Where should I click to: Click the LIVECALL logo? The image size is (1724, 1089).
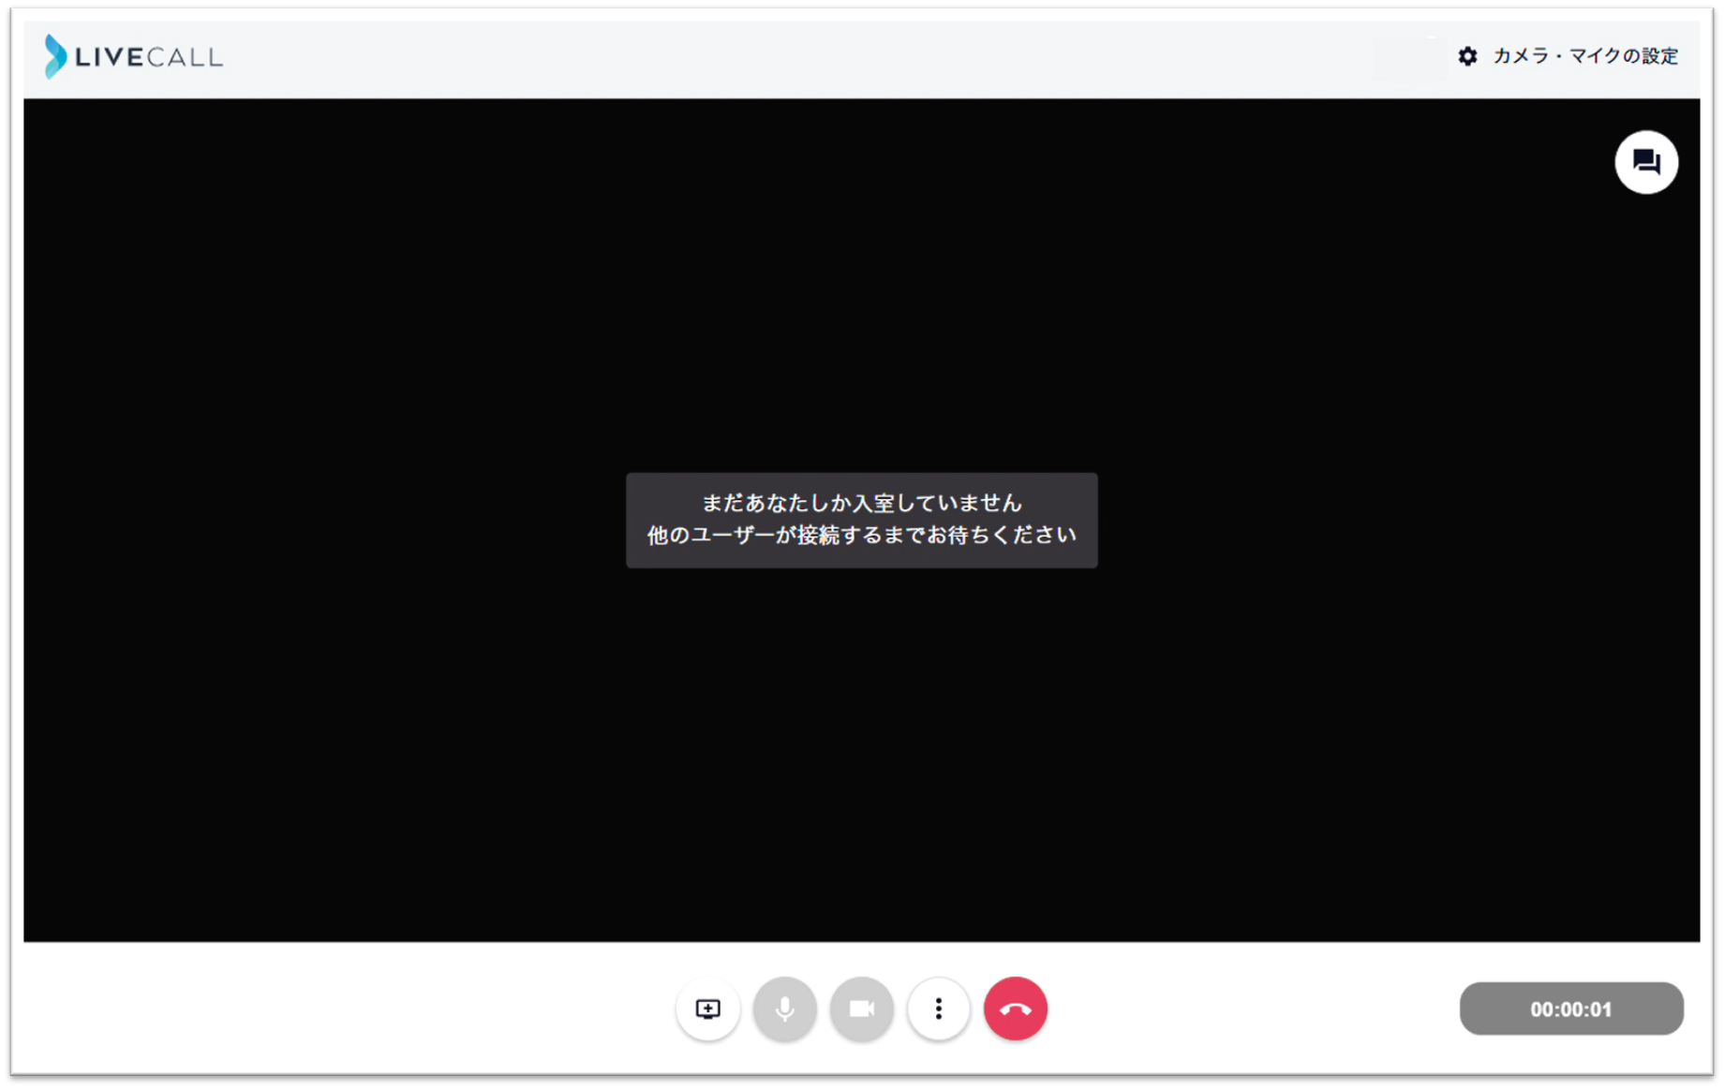point(132,56)
